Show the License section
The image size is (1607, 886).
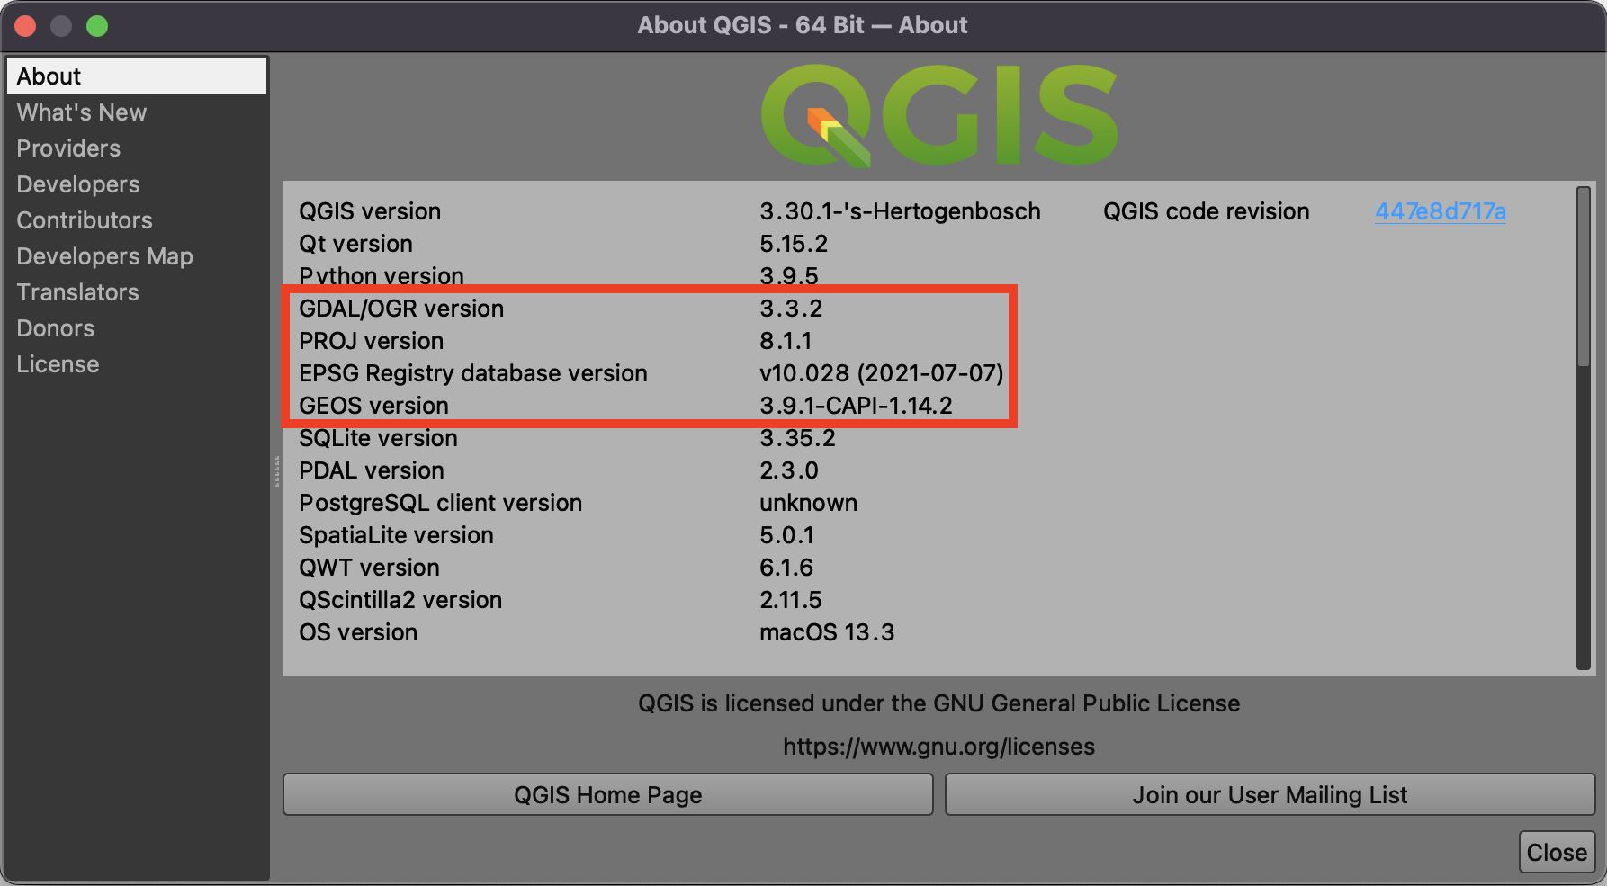[x=58, y=364]
